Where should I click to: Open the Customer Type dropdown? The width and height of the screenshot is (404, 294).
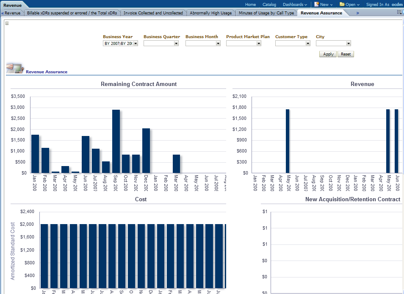tap(308, 43)
